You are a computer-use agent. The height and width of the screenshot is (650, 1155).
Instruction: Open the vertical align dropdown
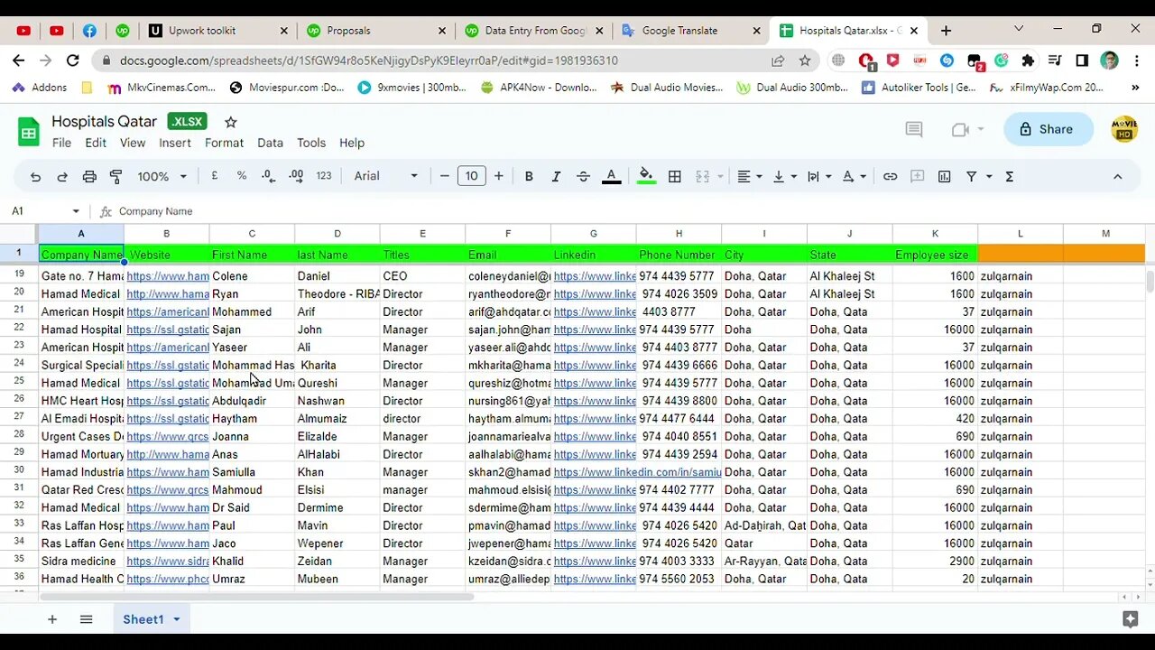point(784,177)
